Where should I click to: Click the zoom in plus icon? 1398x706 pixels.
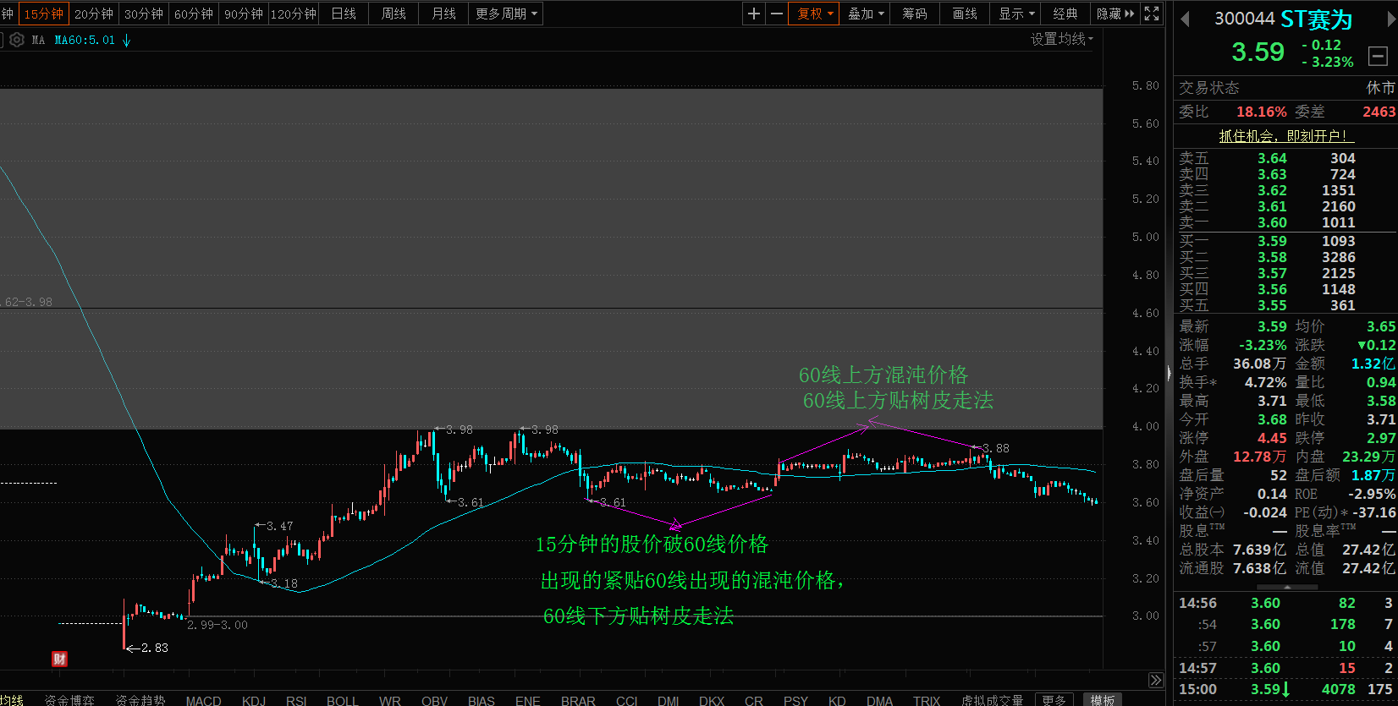(754, 14)
